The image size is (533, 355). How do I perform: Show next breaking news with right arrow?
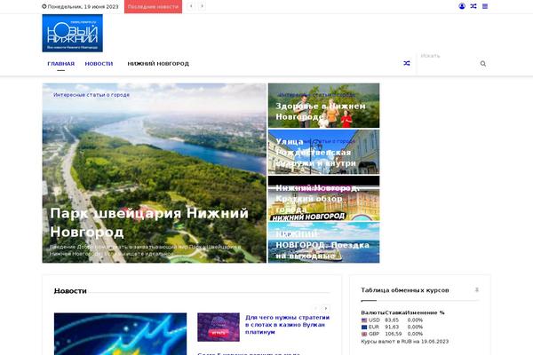203,6
